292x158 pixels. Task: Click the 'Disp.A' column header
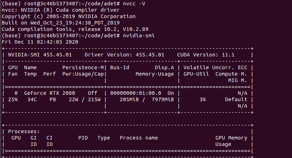pos(164,67)
